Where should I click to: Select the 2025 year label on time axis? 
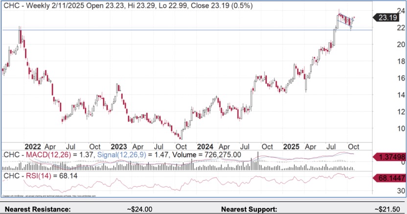click(x=291, y=146)
